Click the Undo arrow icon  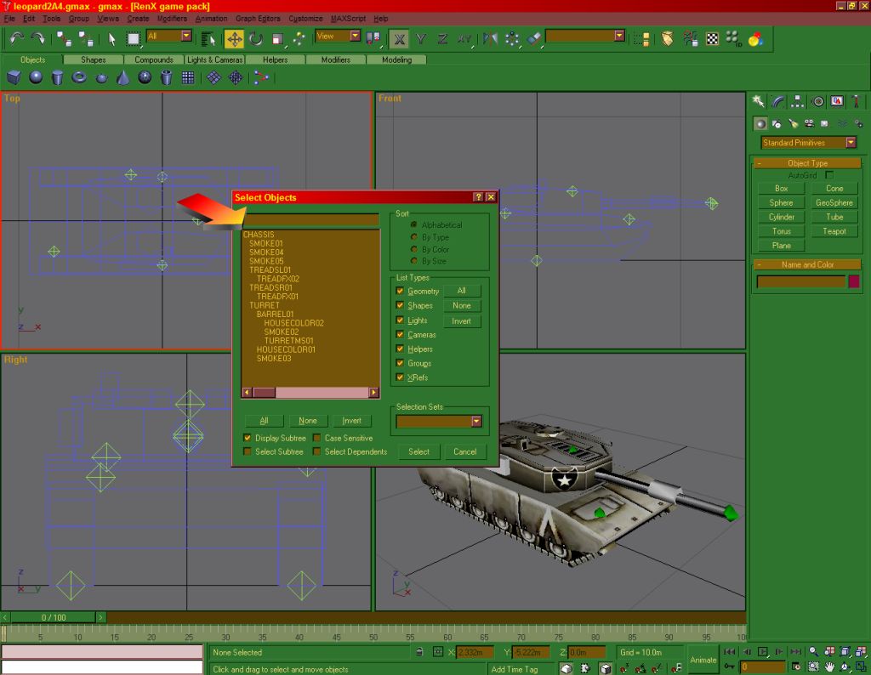(x=16, y=38)
